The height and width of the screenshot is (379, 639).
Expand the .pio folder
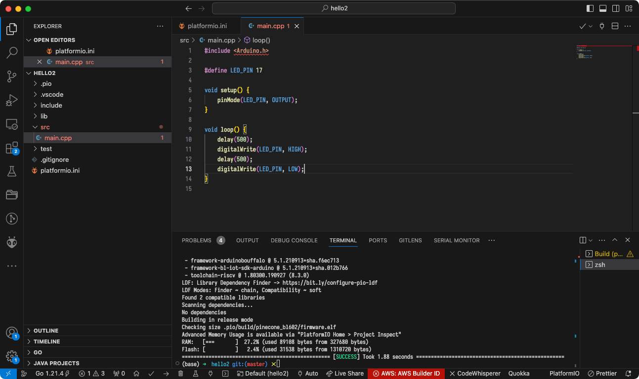tap(97, 84)
